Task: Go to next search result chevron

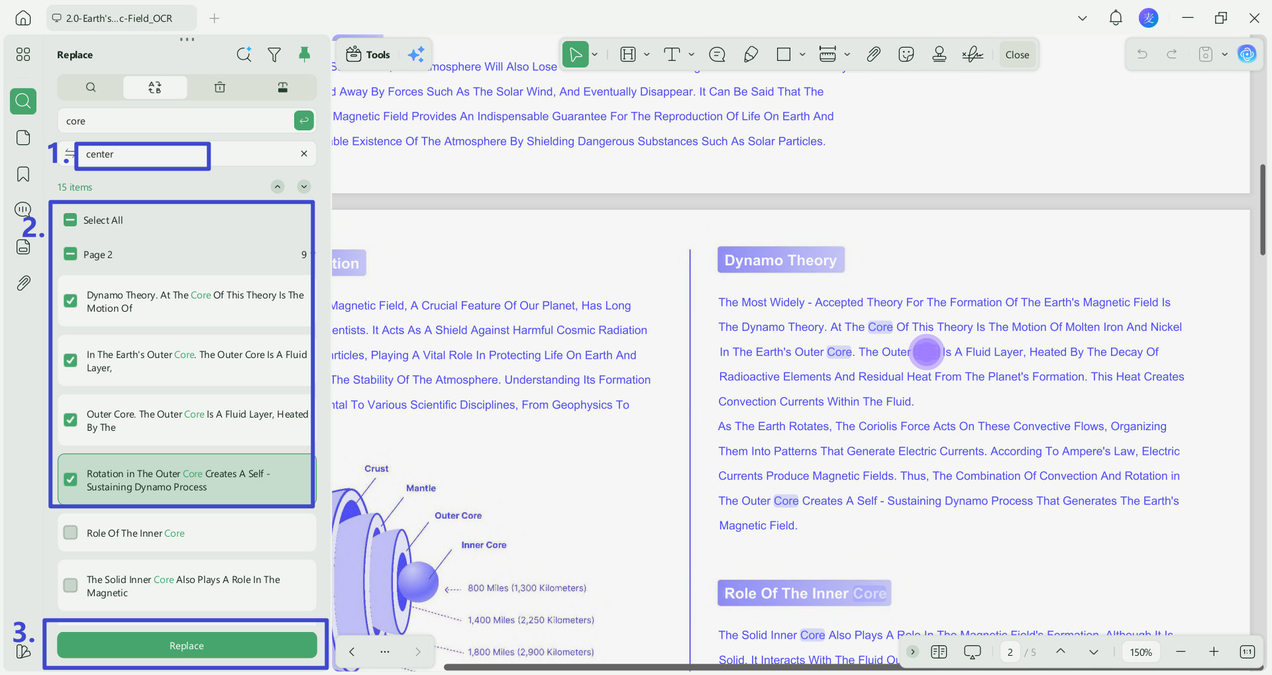Action: tap(304, 187)
